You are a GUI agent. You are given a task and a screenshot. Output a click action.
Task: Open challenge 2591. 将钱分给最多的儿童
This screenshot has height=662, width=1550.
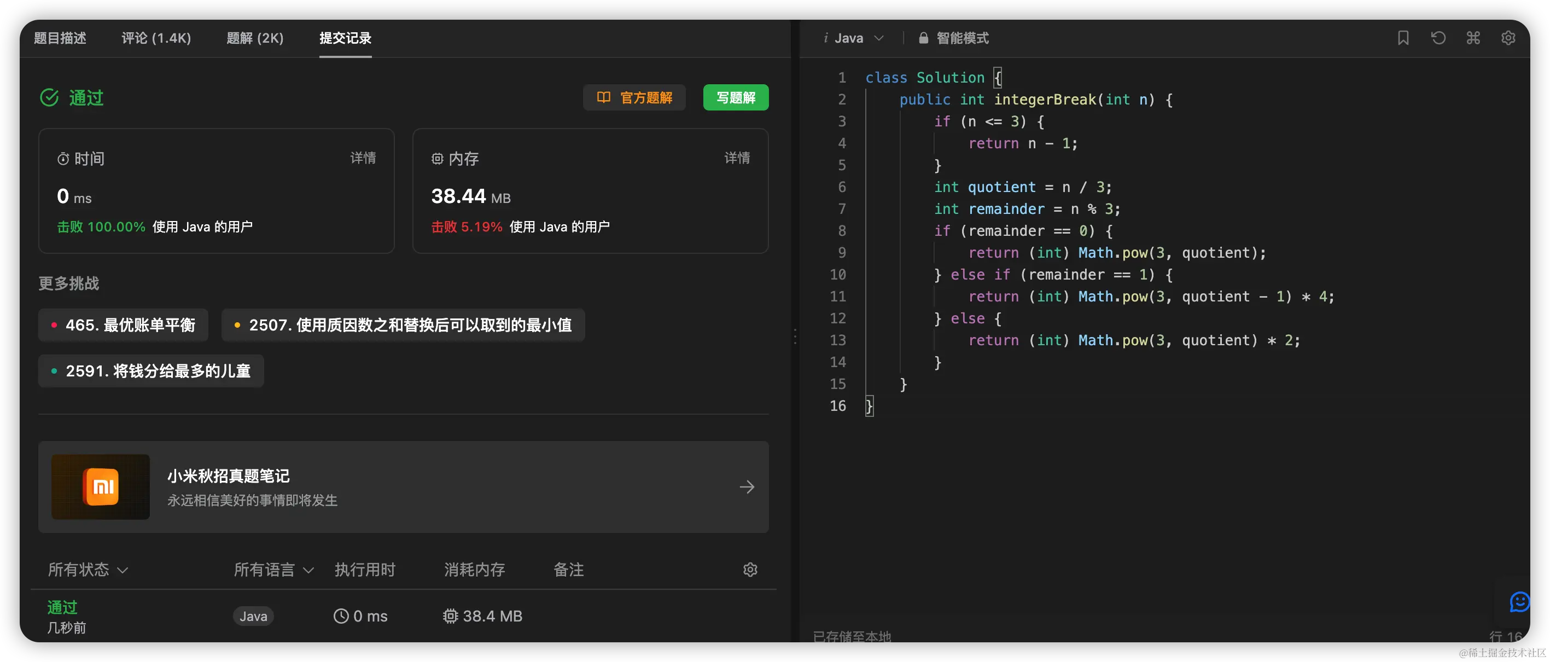pyautogui.click(x=151, y=371)
